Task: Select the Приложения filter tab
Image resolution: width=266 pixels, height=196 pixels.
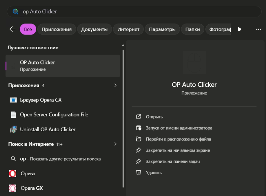Action: point(56,29)
